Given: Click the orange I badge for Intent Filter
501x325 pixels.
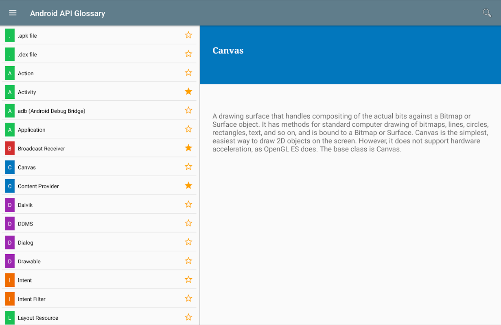Looking at the screenshot, I should point(10,299).
